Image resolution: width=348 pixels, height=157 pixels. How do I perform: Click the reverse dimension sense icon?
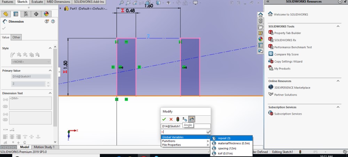pos(185,119)
